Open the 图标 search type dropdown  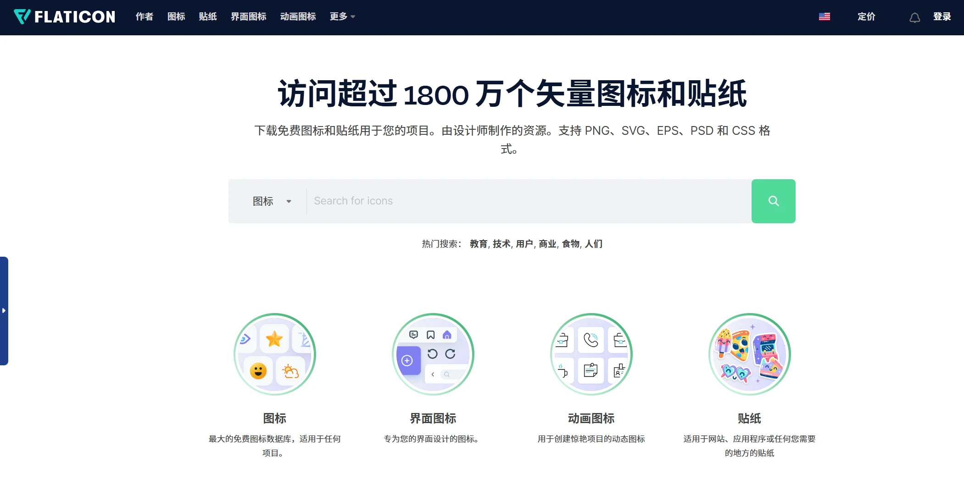(272, 201)
